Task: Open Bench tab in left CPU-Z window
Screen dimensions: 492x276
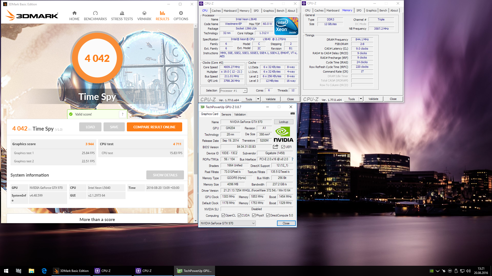Action: click(x=280, y=11)
